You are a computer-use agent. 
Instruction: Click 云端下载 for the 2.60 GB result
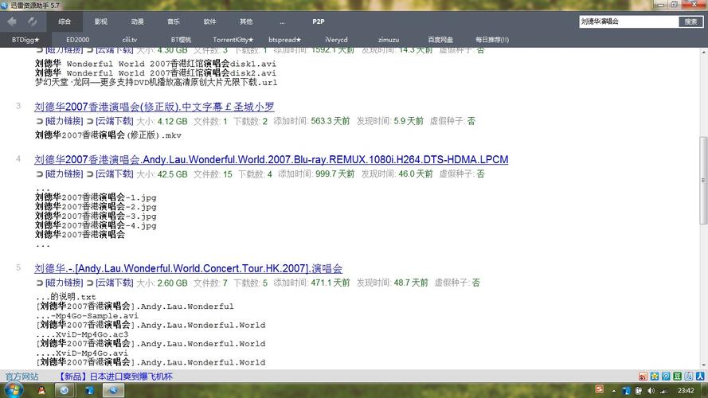[114, 283]
